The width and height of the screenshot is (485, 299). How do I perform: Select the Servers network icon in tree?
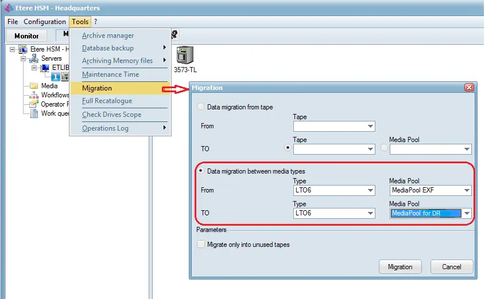click(x=34, y=58)
